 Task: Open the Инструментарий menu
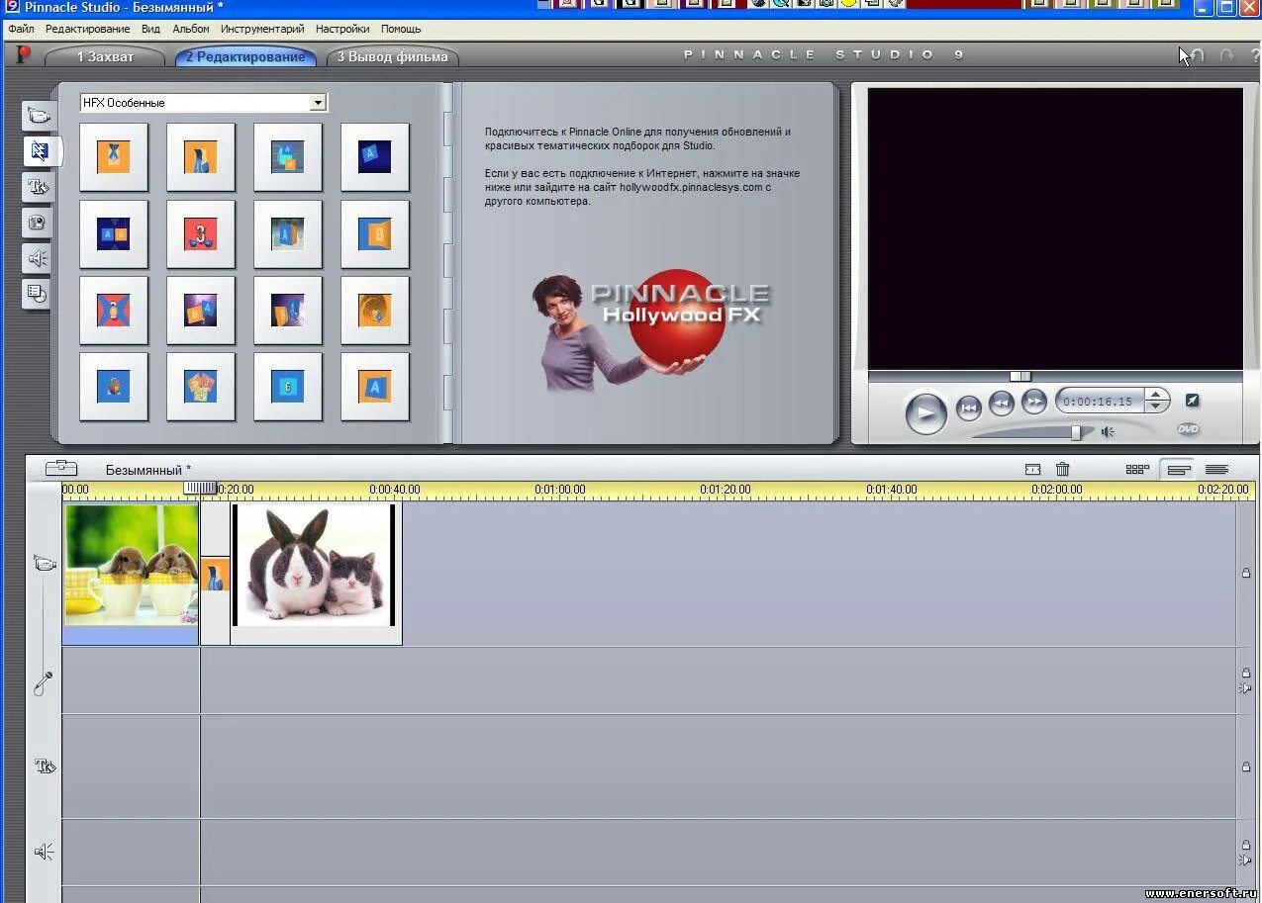pyautogui.click(x=261, y=29)
